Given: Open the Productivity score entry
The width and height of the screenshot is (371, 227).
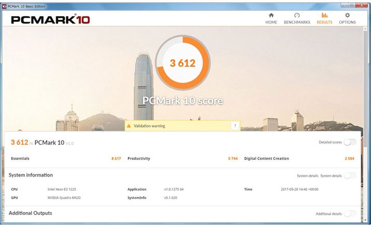Looking at the screenshot, I should point(139,158).
